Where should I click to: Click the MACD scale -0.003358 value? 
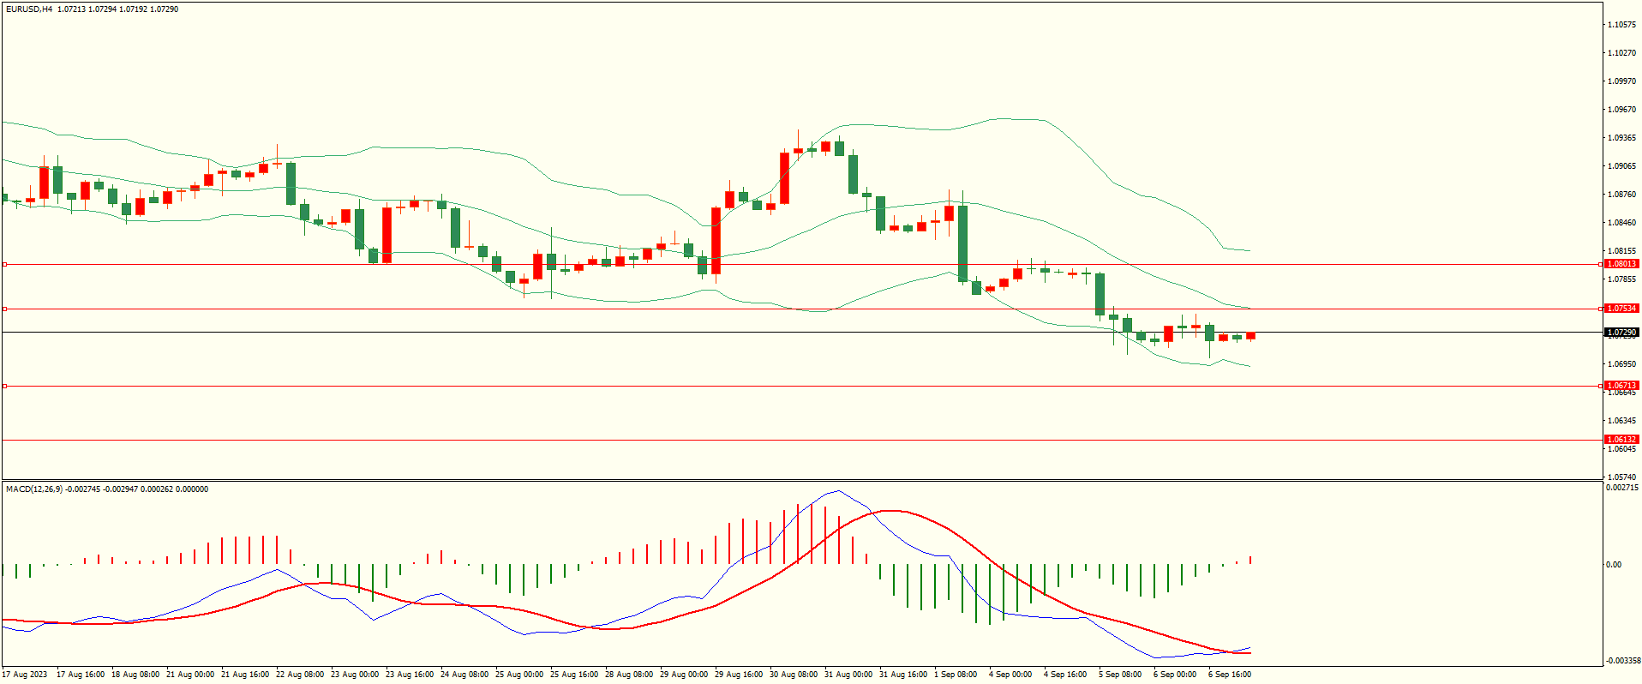[1623, 661]
